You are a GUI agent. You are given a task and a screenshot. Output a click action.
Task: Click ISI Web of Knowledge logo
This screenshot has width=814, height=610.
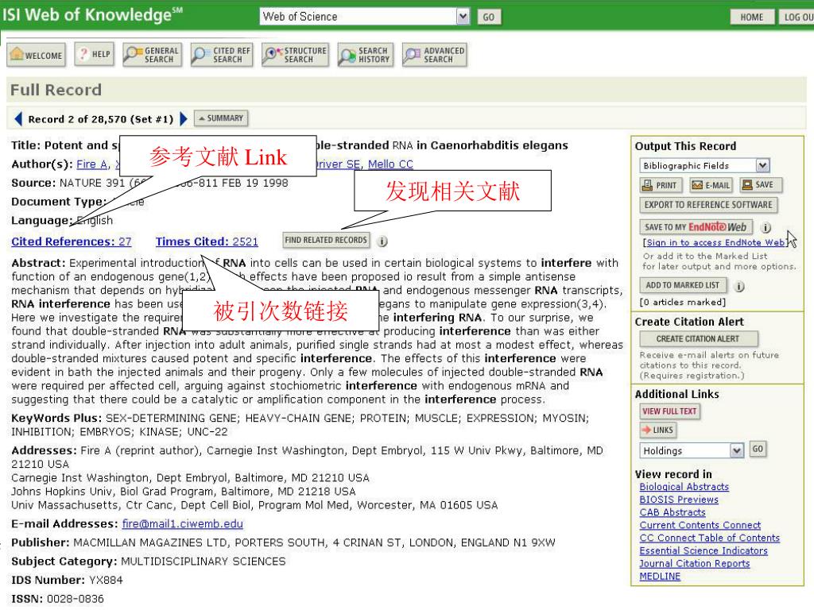coord(92,14)
